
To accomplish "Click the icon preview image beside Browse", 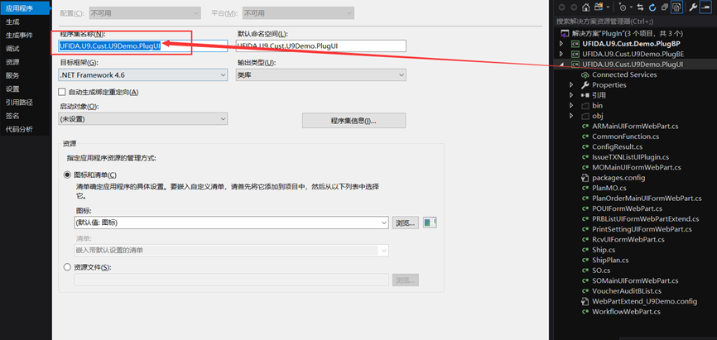I will point(429,223).
